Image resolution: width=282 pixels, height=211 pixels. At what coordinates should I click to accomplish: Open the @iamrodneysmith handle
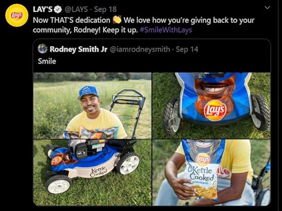[x=140, y=49]
